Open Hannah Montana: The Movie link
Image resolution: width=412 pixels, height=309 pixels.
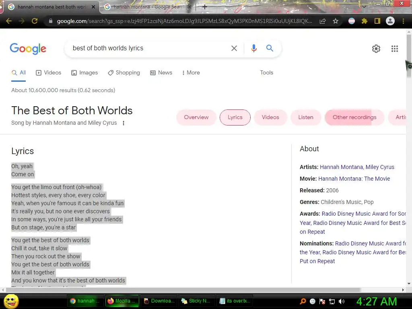coord(354,179)
